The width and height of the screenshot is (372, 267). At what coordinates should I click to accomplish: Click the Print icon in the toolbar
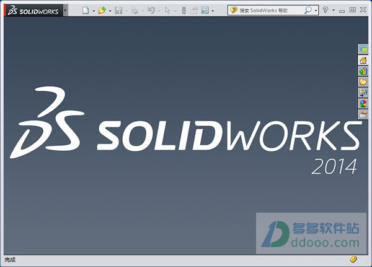135,11
